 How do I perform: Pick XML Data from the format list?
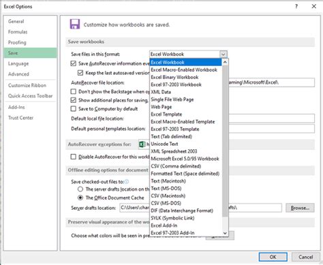pyautogui.click(x=185, y=92)
